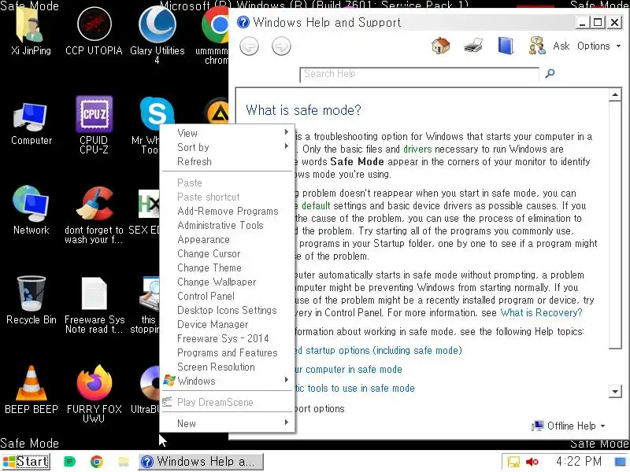The width and height of the screenshot is (630, 472).
Task: Open the Offline Help dropdown
Action: pos(569,426)
